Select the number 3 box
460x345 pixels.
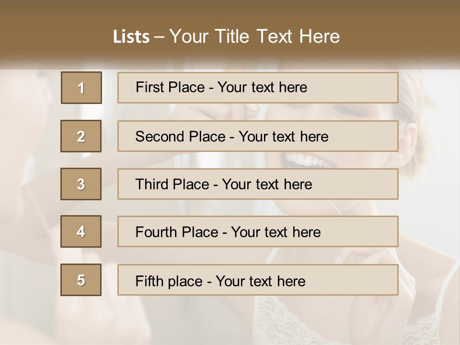point(81,184)
